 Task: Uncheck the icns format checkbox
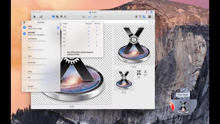(25, 27)
